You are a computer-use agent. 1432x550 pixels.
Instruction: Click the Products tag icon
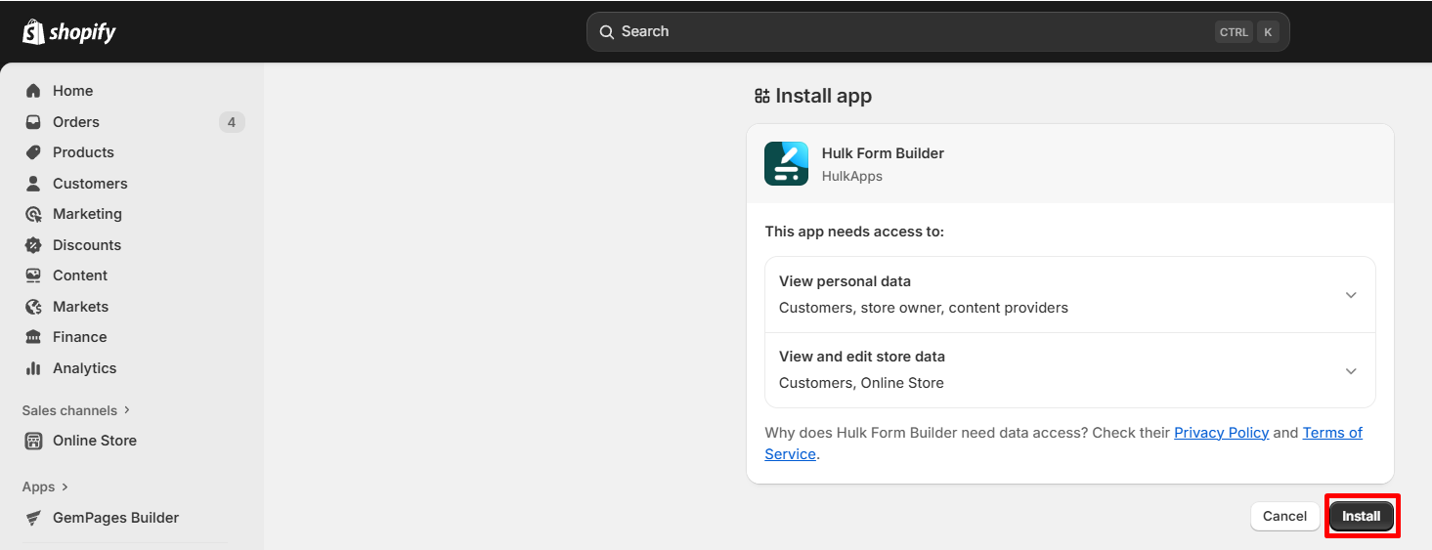(x=33, y=152)
